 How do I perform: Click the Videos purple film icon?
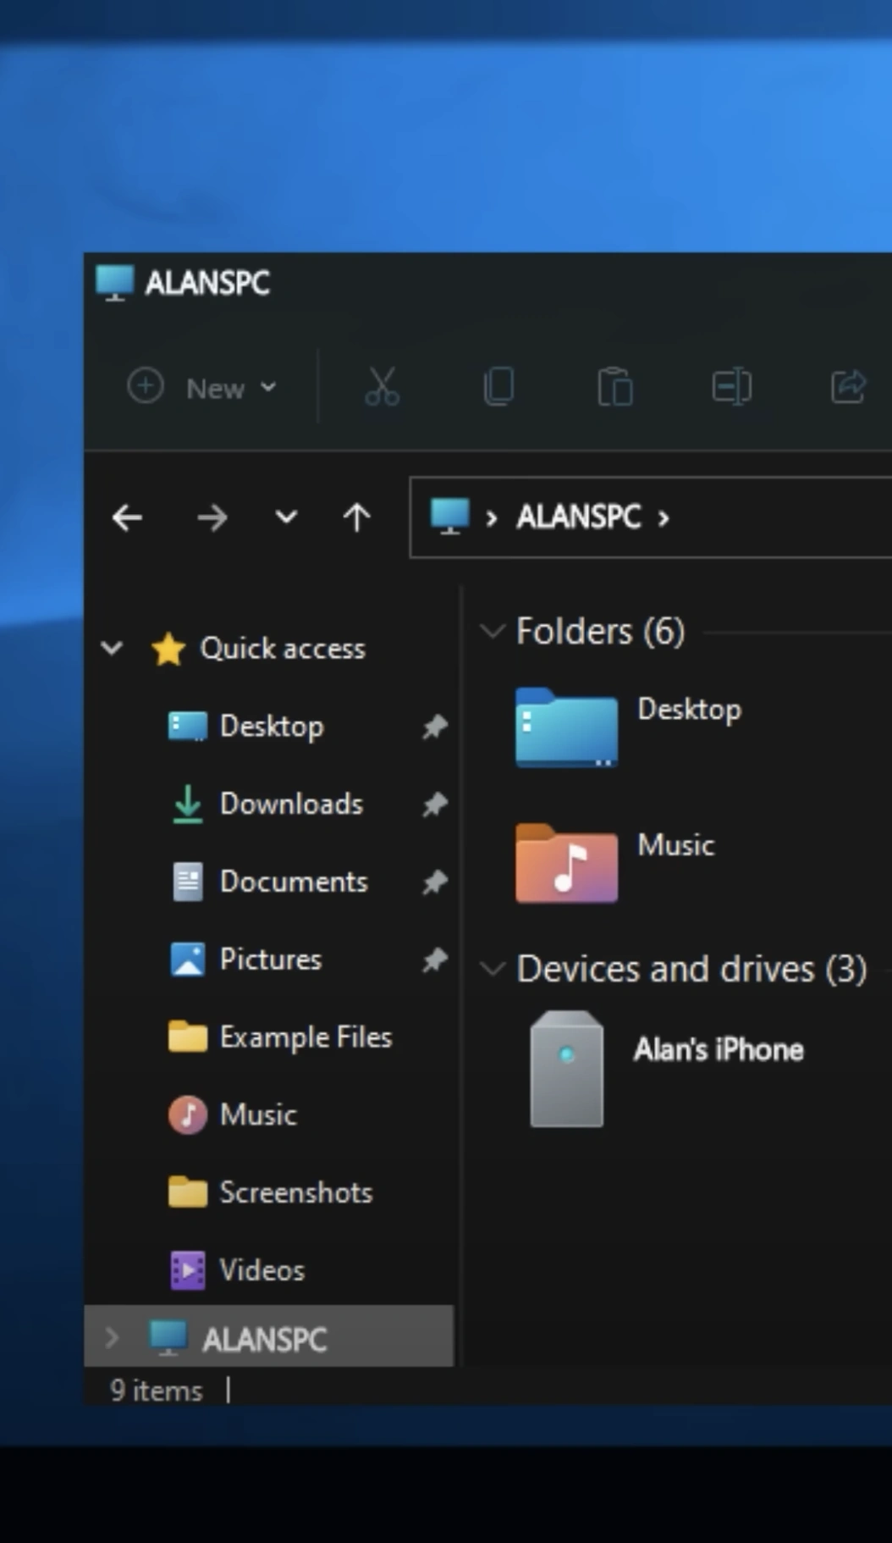click(187, 1270)
